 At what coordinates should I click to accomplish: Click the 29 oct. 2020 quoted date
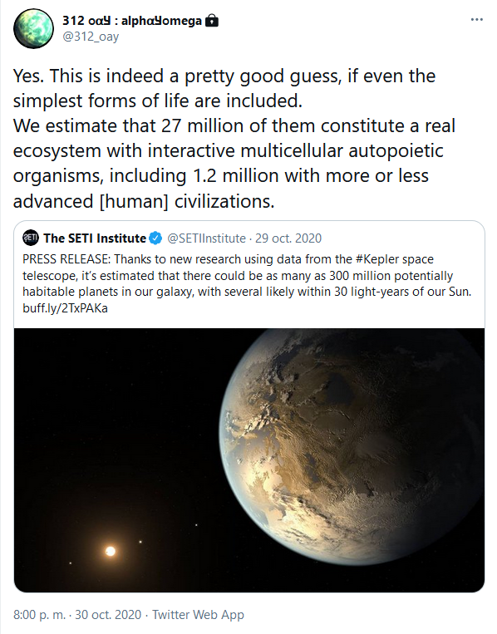[x=288, y=238]
